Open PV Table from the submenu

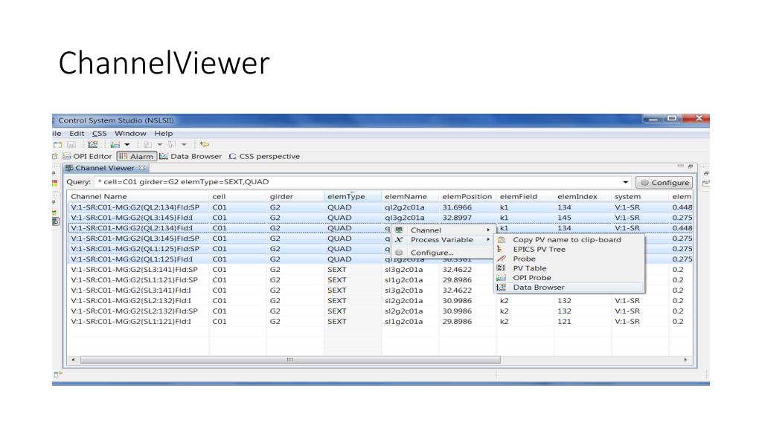pyautogui.click(x=530, y=267)
